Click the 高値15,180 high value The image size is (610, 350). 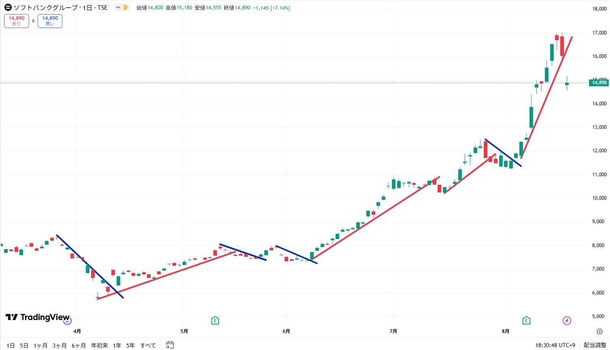point(179,8)
